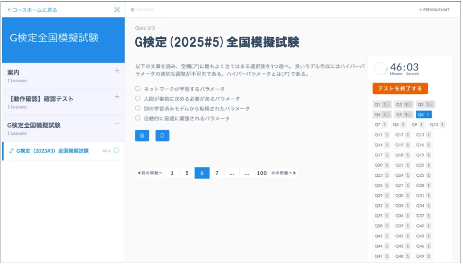Choose 人間が事前に決める必要があるパラメータ radio option

(x=138, y=99)
